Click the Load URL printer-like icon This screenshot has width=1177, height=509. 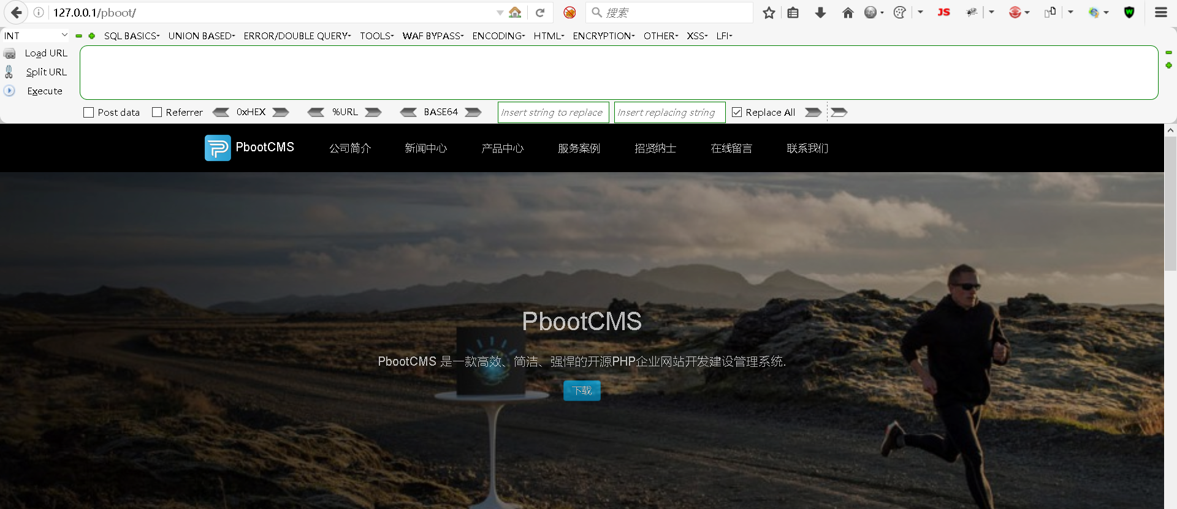coord(9,53)
